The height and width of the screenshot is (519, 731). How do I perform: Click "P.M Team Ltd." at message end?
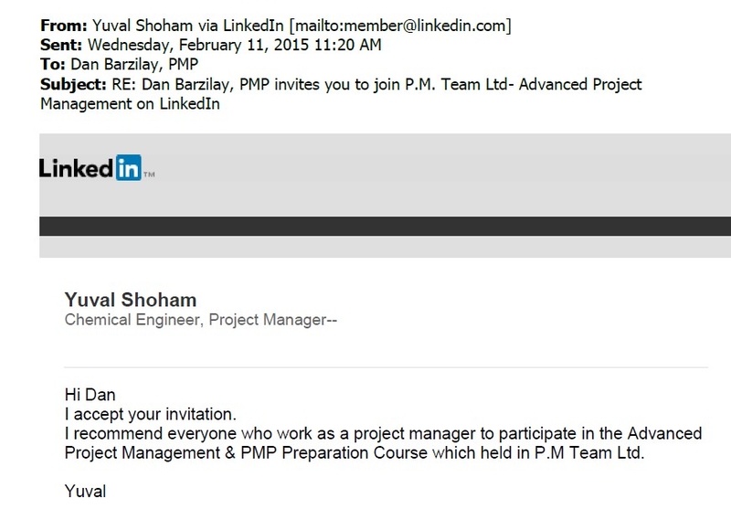point(589,453)
